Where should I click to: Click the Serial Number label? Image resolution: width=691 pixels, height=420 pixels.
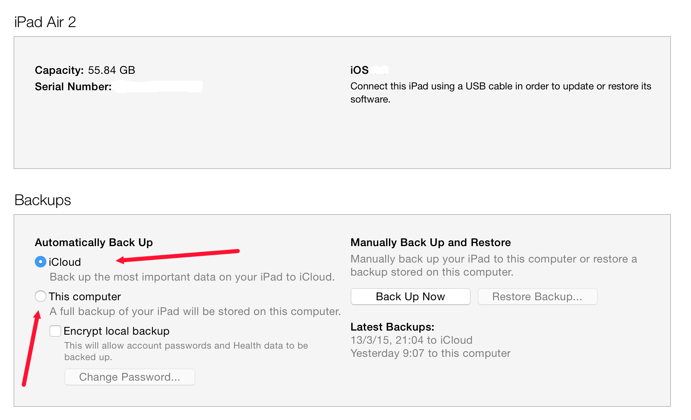click(73, 87)
